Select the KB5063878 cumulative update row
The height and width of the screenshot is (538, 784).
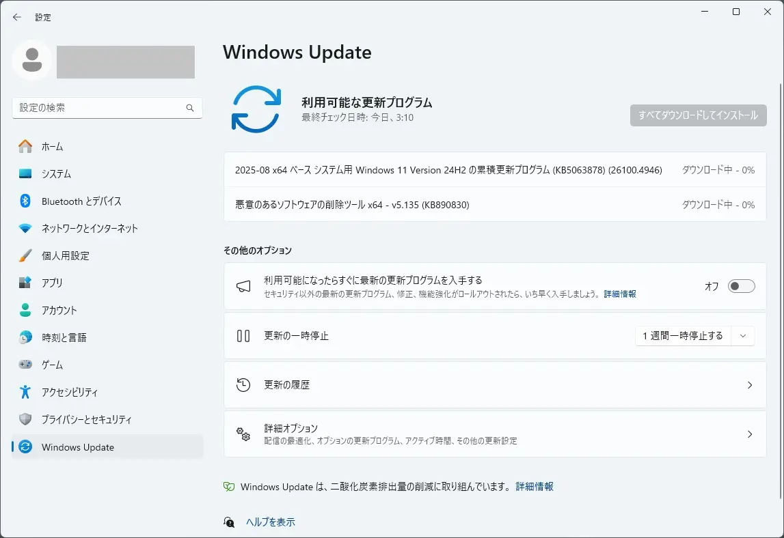point(495,170)
